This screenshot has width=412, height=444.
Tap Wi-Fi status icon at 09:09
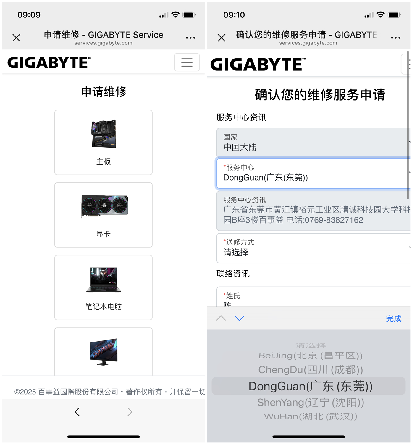[x=175, y=15]
